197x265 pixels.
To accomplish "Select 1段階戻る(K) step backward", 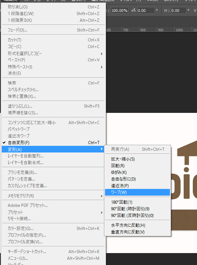I will pyautogui.click(x=53, y=20).
